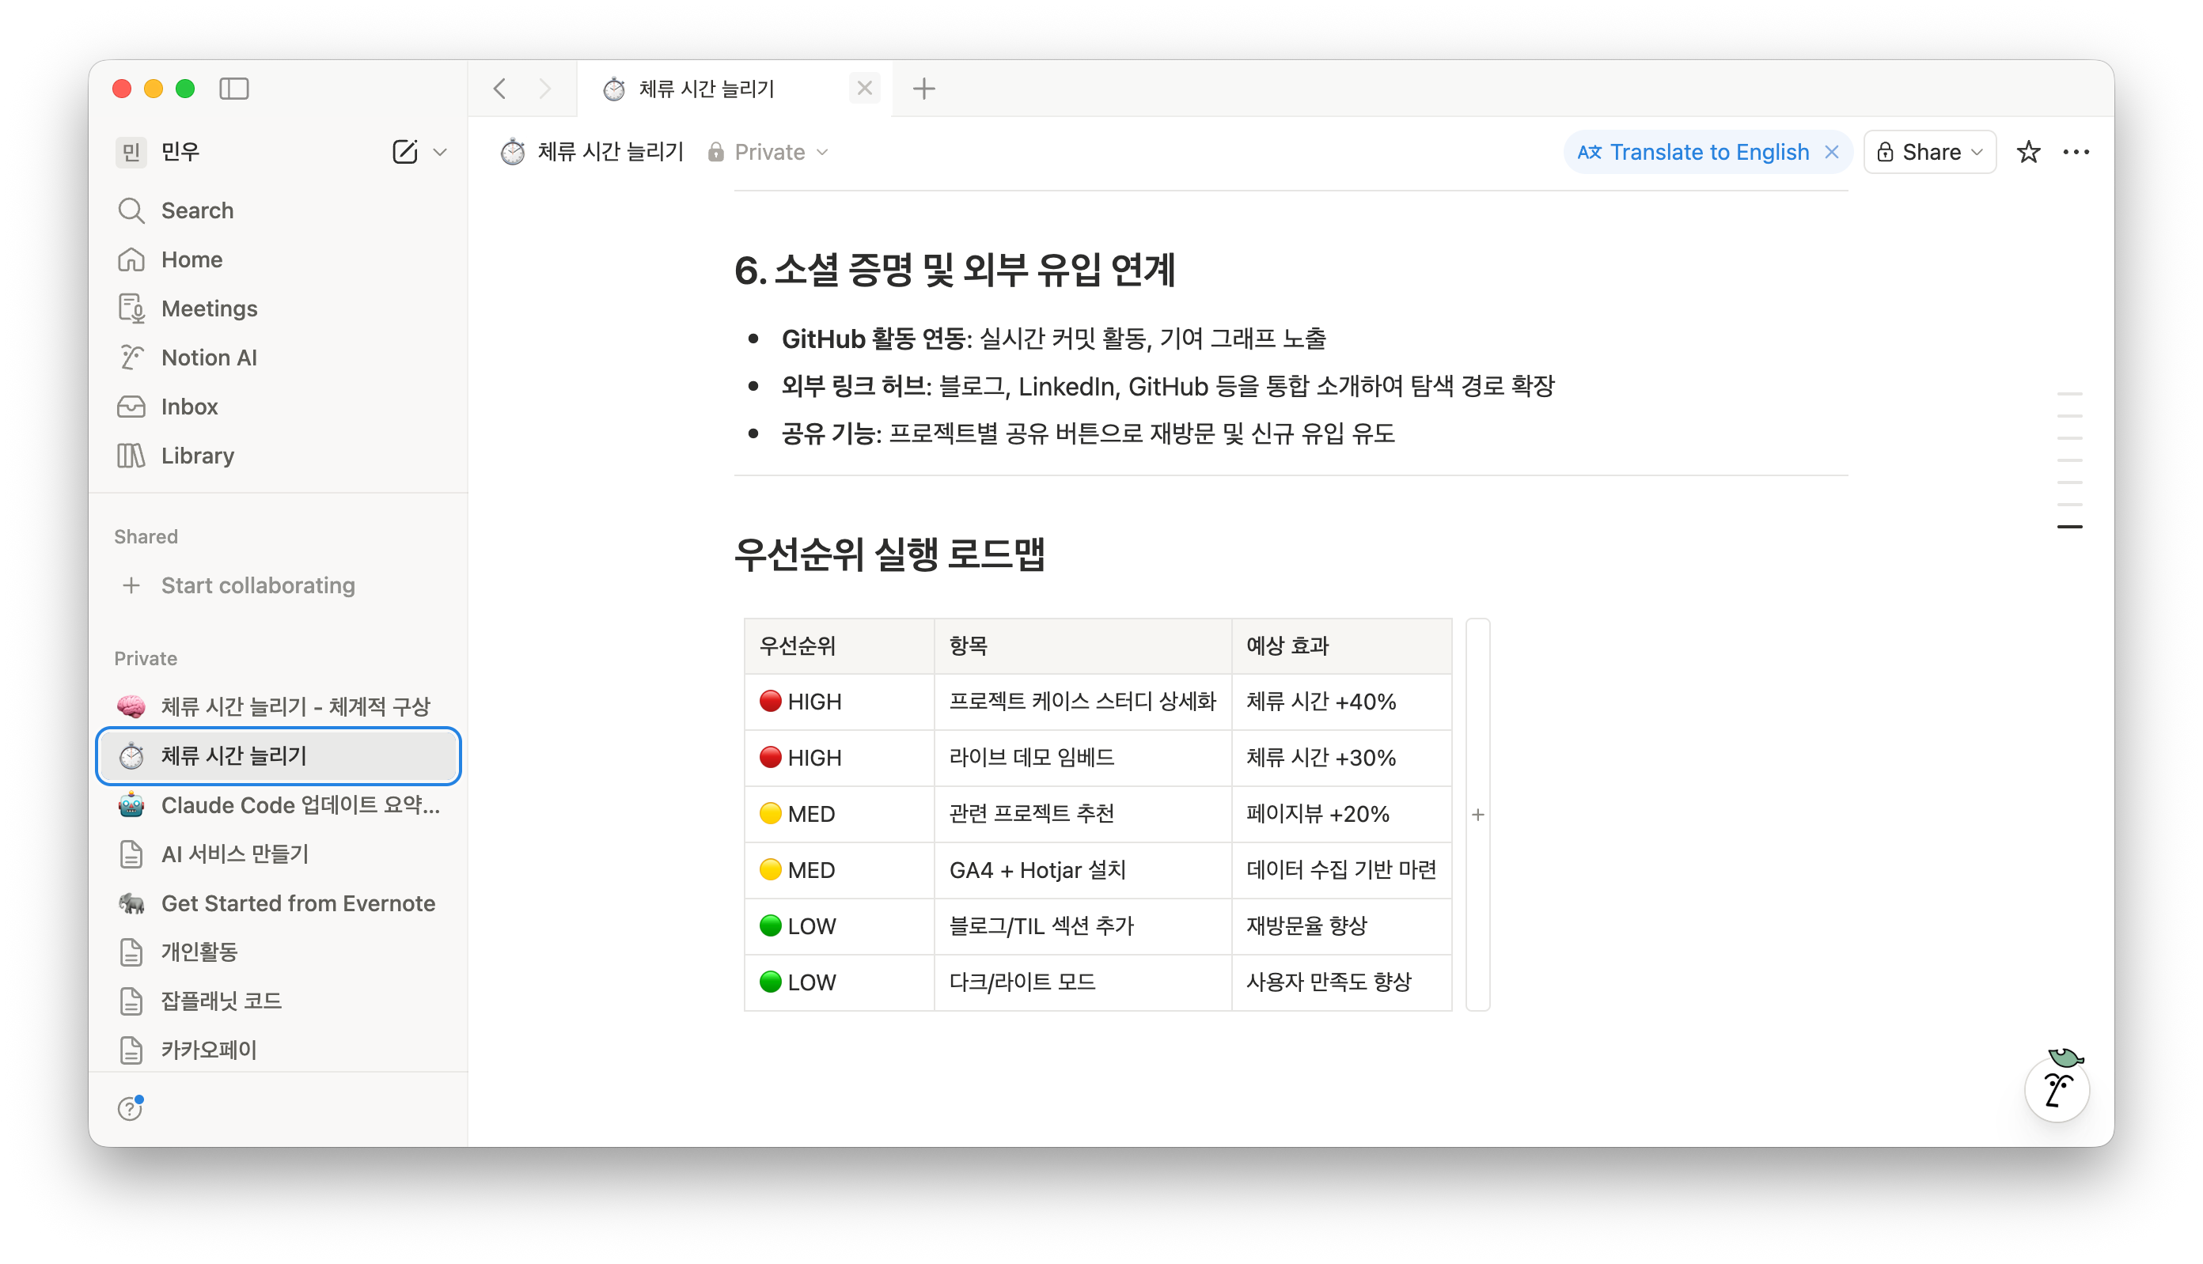Open the 잡플래닛 코드 page
2203x1264 pixels.
tap(278, 1001)
